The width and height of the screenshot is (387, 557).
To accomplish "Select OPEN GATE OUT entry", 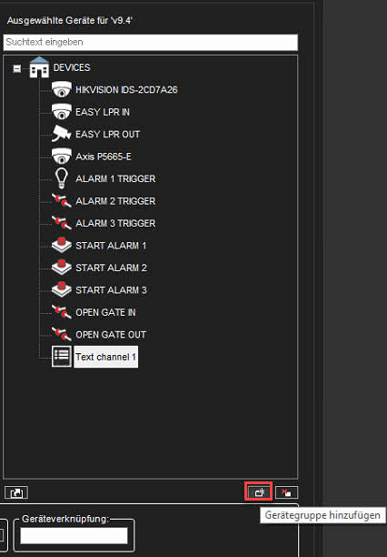I will [x=111, y=334].
